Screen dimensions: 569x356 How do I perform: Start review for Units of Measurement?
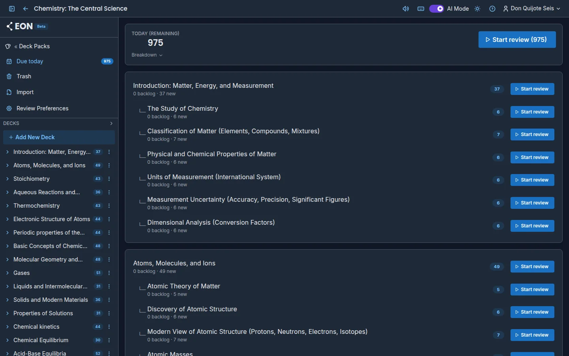[532, 180]
